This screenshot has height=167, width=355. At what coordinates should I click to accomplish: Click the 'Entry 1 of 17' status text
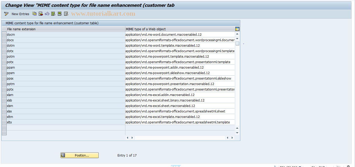click(127, 155)
